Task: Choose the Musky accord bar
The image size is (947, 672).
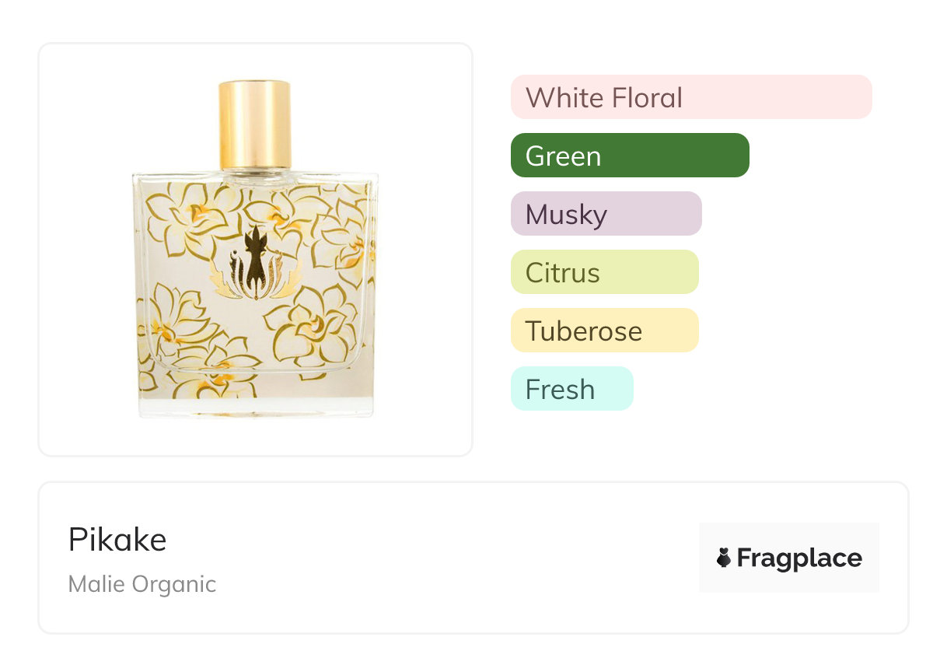Action: click(606, 214)
